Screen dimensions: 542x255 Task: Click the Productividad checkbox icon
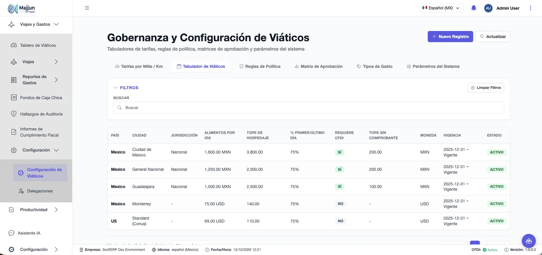(x=12, y=210)
